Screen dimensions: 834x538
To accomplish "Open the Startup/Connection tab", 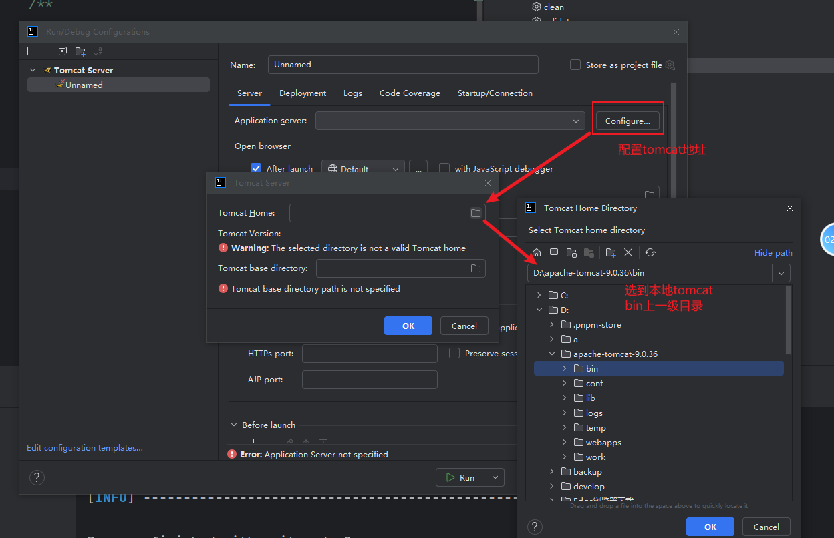I will 495,93.
